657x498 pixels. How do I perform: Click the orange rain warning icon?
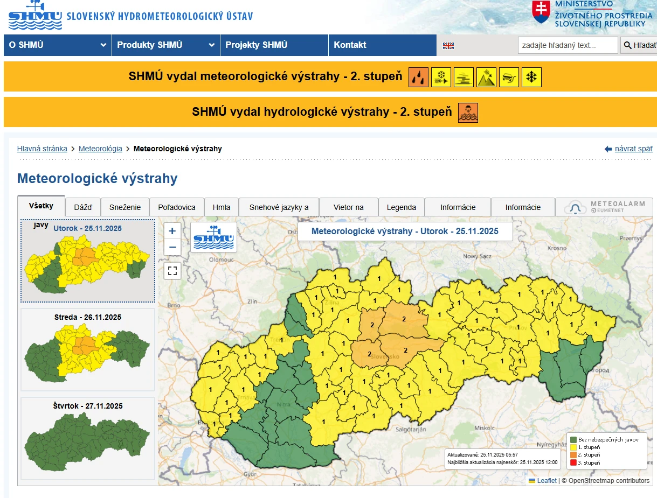click(418, 77)
